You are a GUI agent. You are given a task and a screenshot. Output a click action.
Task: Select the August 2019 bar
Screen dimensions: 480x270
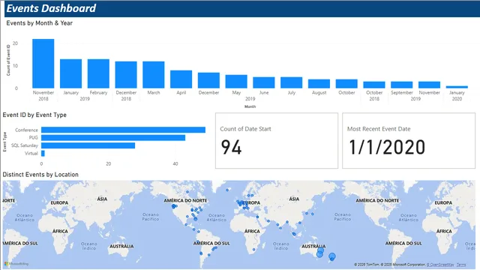click(x=319, y=84)
